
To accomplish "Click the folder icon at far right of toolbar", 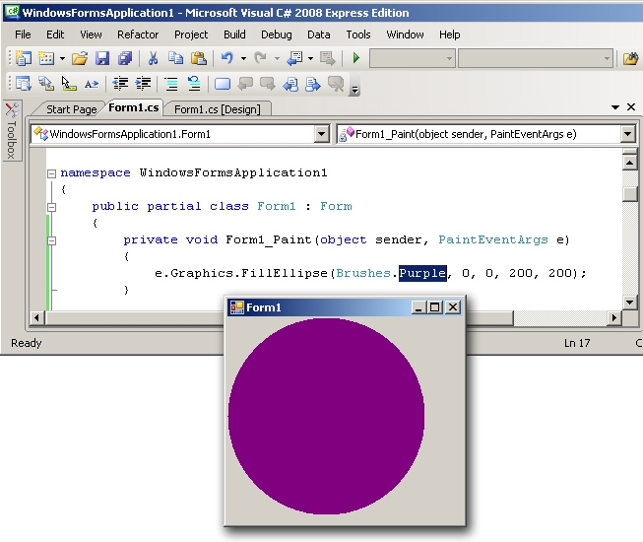I will [x=631, y=58].
